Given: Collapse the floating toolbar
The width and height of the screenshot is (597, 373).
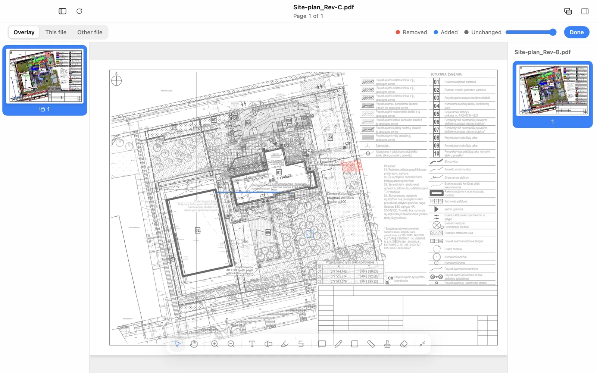Looking at the screenshot, I should pyautogui.click(x=422, y=344).
